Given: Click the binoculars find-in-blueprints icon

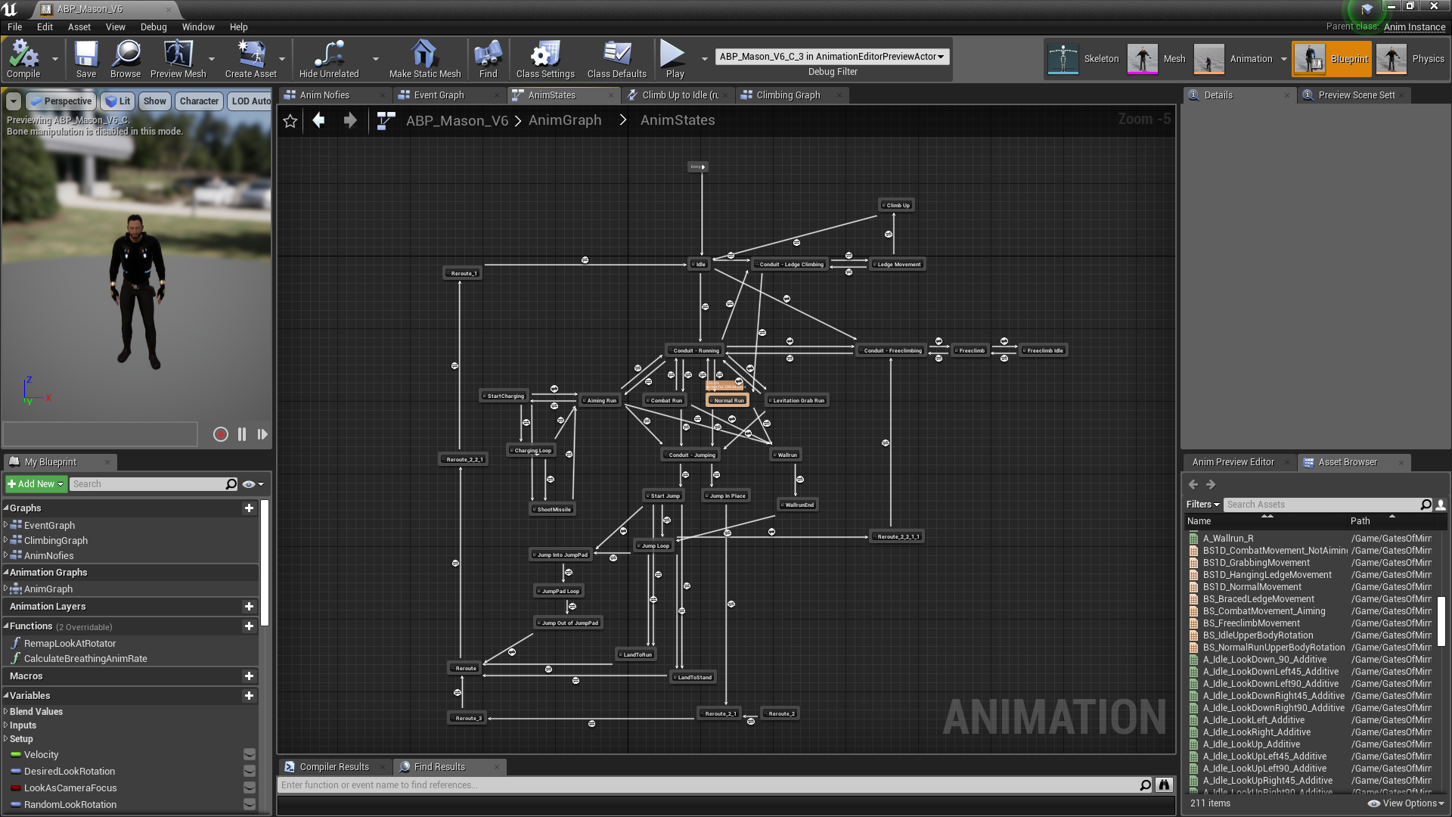Looking at the screenshot, I should point(1164,785).
